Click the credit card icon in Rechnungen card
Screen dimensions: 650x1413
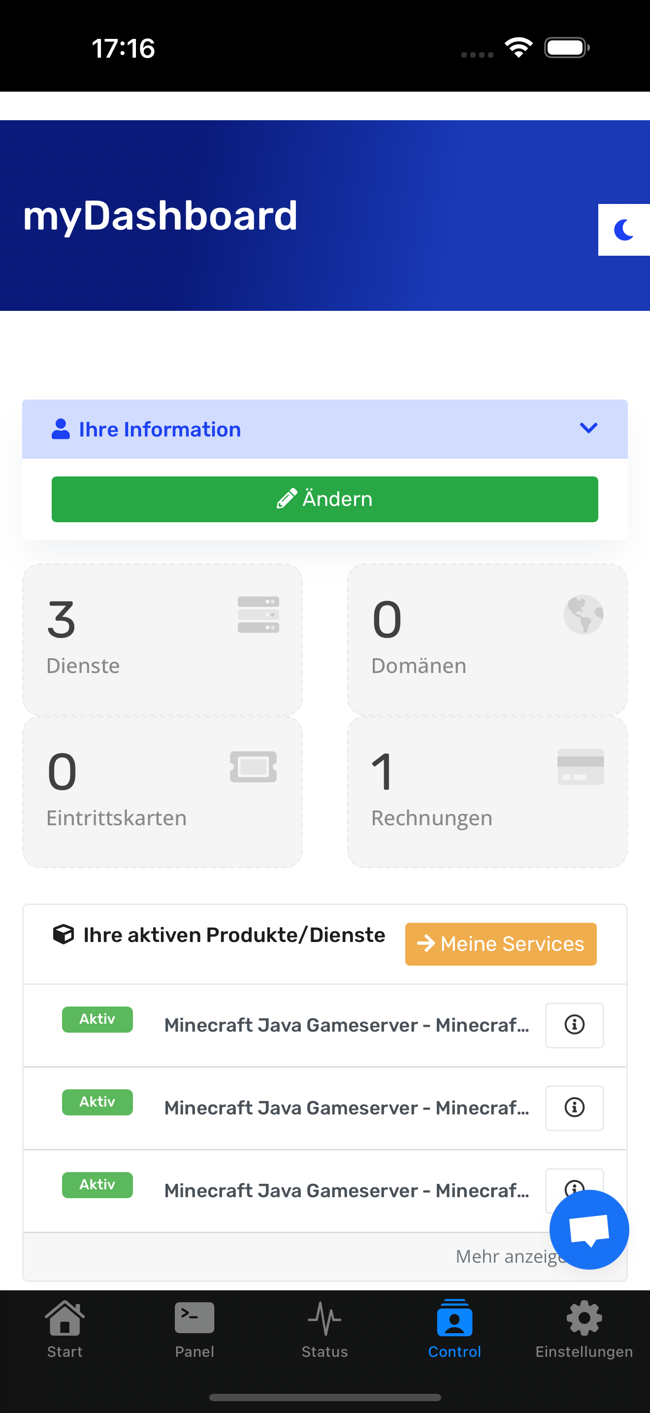coord(581,766)
